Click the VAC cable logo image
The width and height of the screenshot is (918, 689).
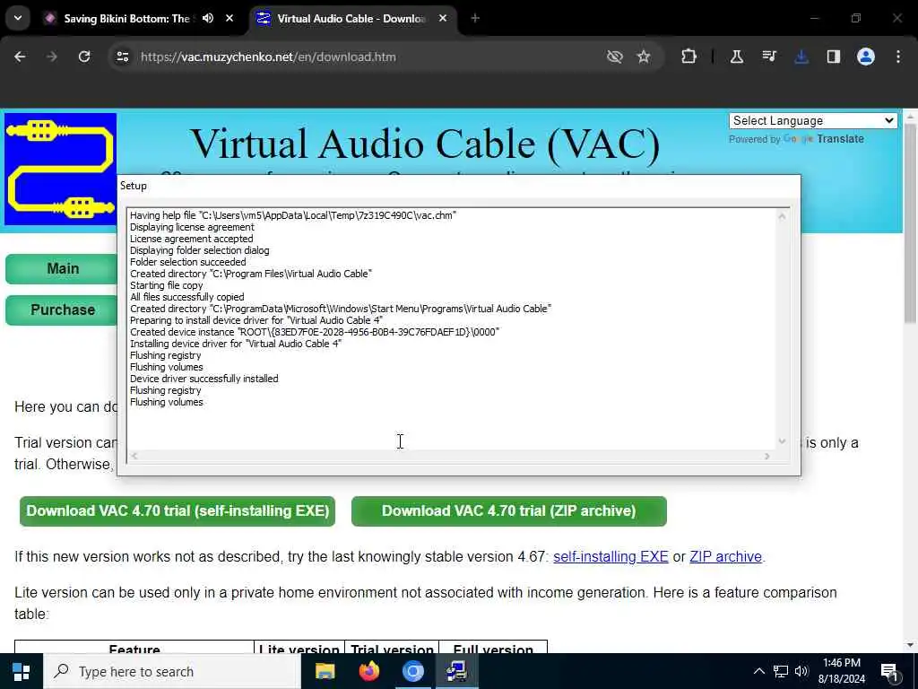61,170
